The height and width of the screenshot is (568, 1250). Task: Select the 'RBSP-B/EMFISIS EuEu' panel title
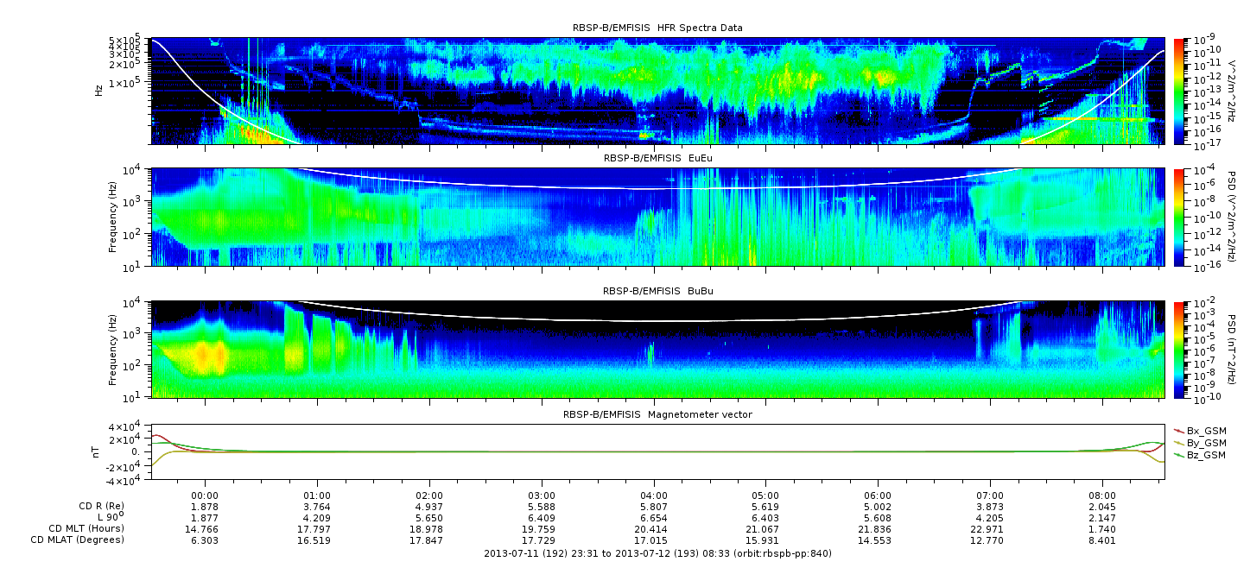(x=657, y=159)
